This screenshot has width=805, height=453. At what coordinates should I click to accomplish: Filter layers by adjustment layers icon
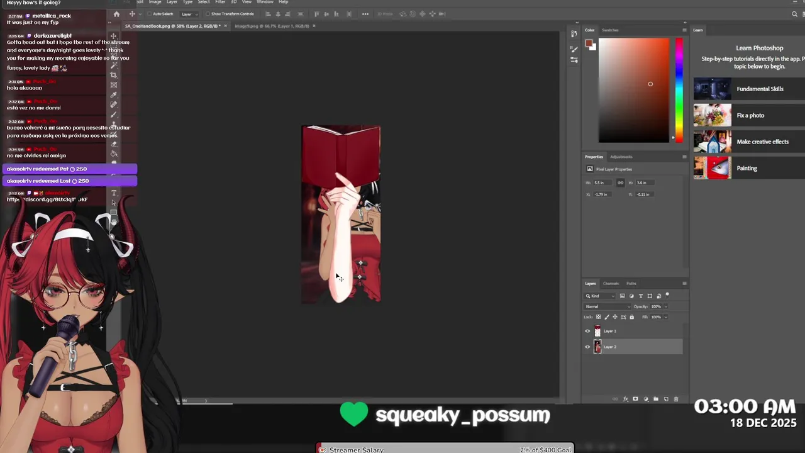tap(631, 296)
